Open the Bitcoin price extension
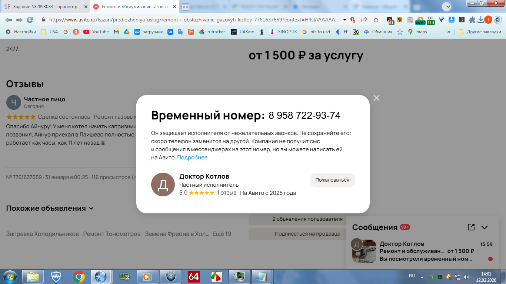506x284 pixels. pyautogui.click(x=420, y=20)
